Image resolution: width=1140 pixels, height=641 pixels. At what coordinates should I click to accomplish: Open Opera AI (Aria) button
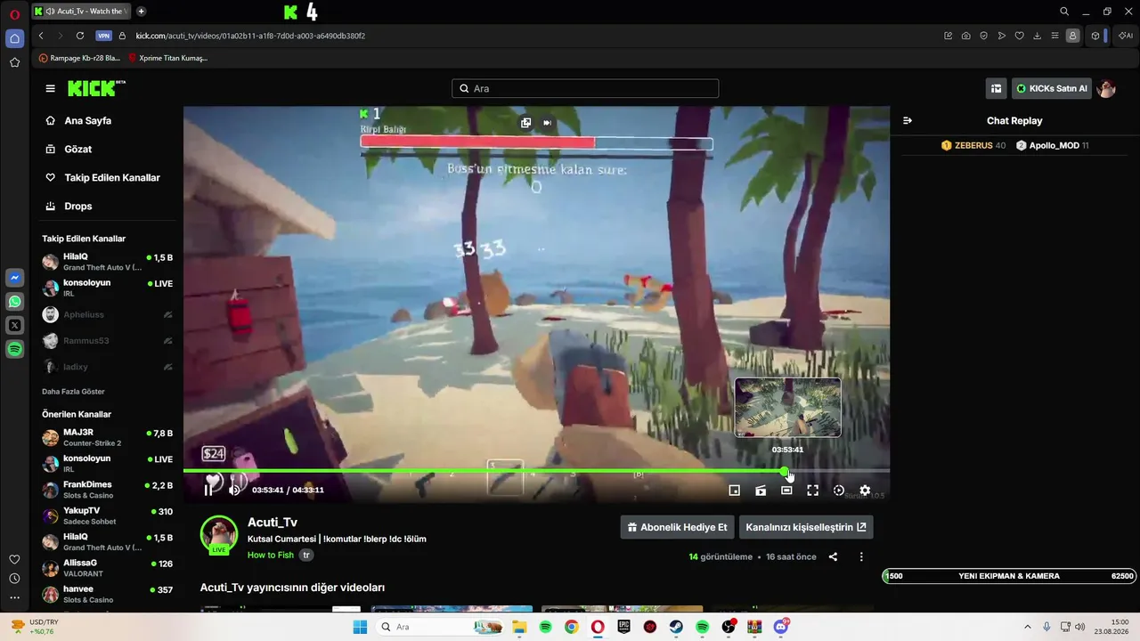click(1125, 36)
